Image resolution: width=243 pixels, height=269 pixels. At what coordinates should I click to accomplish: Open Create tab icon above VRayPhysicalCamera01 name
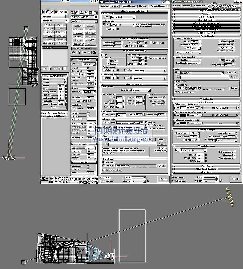click(72, 13)
